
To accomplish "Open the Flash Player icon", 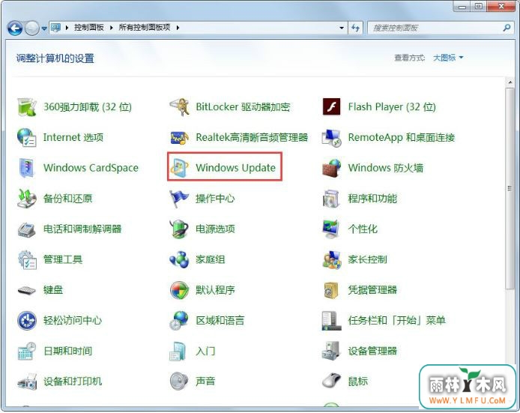I will click(332, 107).
